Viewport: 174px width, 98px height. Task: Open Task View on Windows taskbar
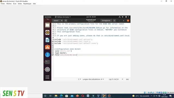tap(51, 96)
